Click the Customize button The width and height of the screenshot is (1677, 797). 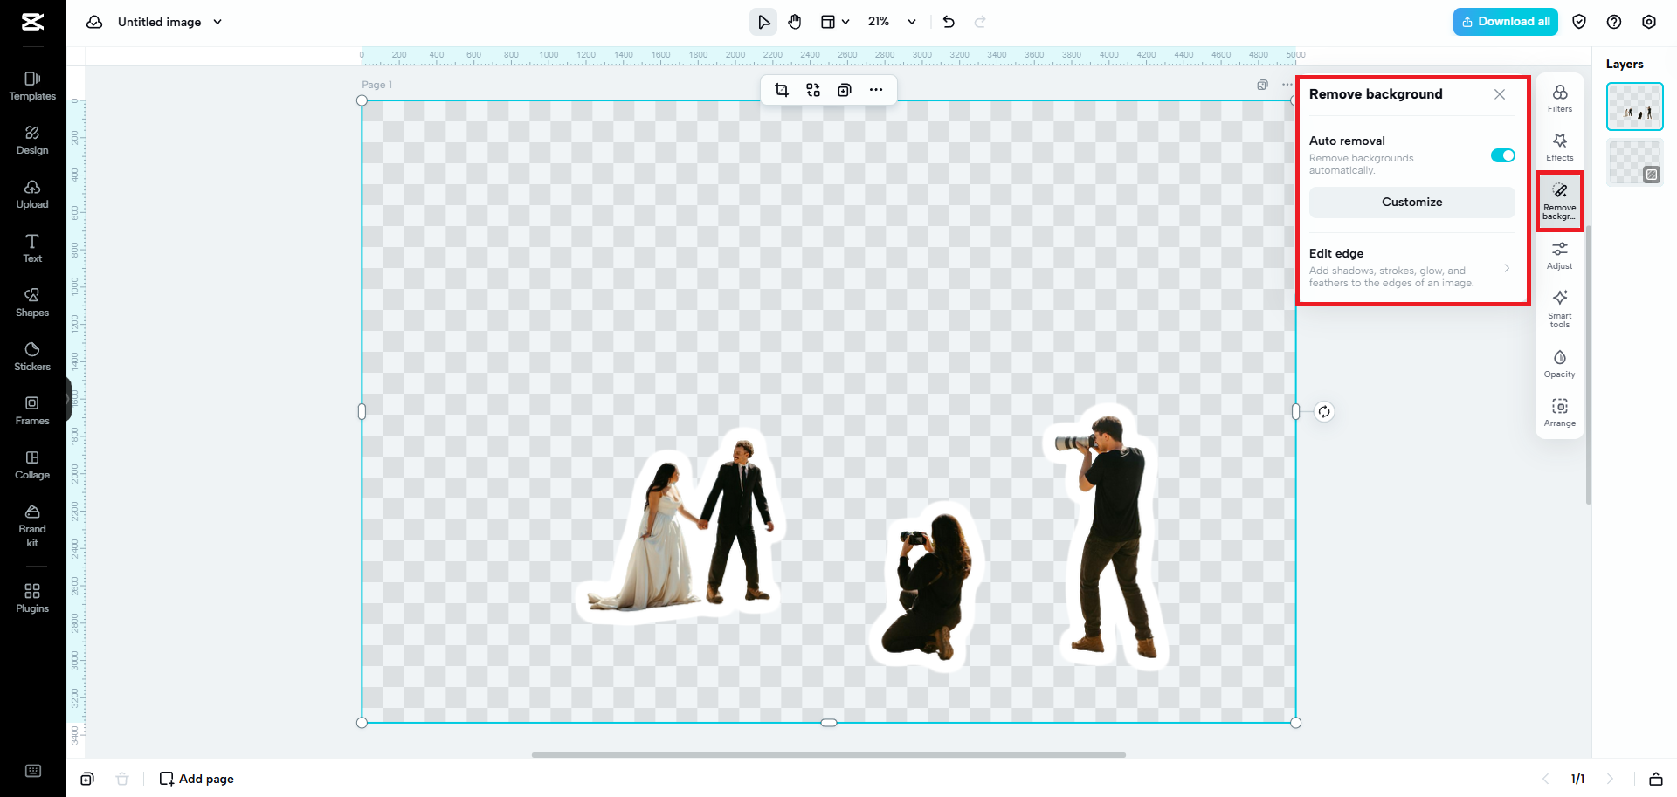(1411, 202)
